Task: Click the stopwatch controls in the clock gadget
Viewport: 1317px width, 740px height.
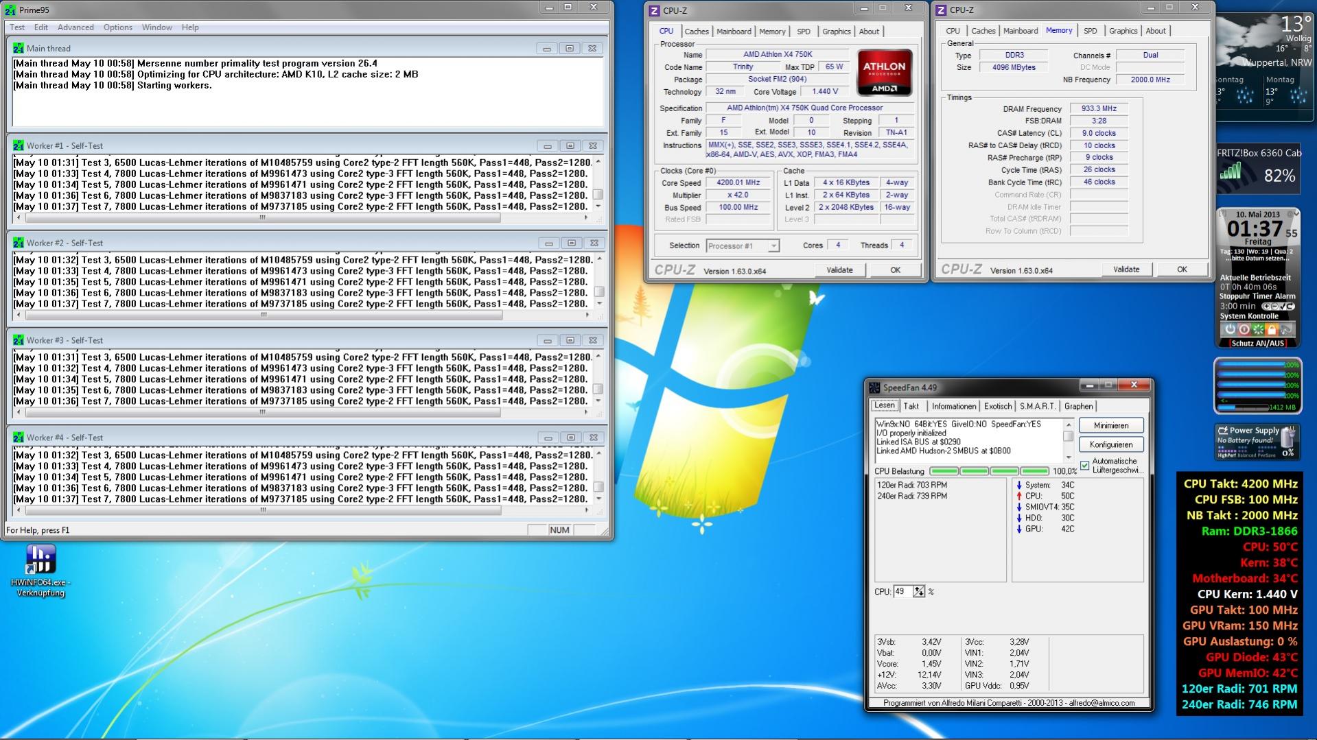Action: (x=1277, y=307)
